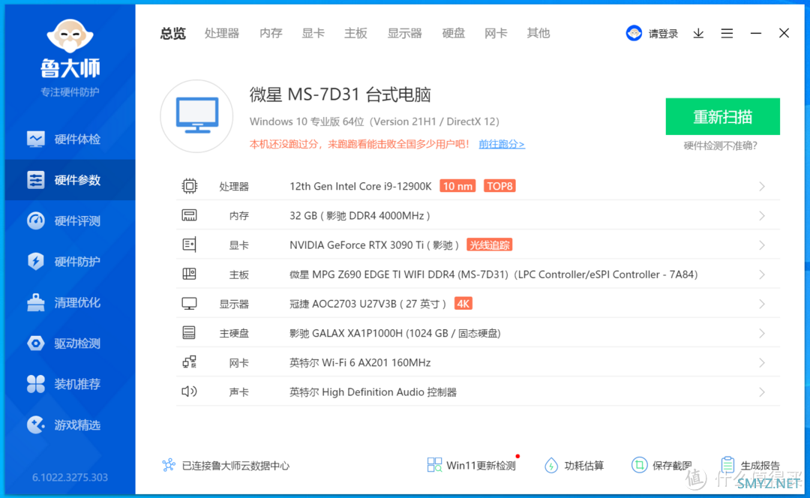Open 清理优化 cleanup section
Image resolution: width=810 pixels, height=498 pixels.
click(x=70, y=302)
